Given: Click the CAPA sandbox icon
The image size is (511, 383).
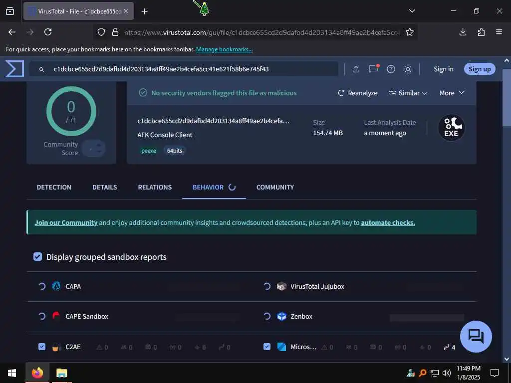Looking at the screenshot, I should click(x=56, y=286).
